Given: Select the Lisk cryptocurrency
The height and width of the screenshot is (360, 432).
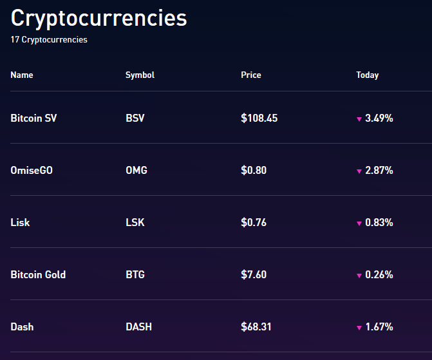Looking at the screenshot, I should pos(20,223).
